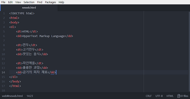Open the Selection menu

pyautogui.click(x=29, y=2)
